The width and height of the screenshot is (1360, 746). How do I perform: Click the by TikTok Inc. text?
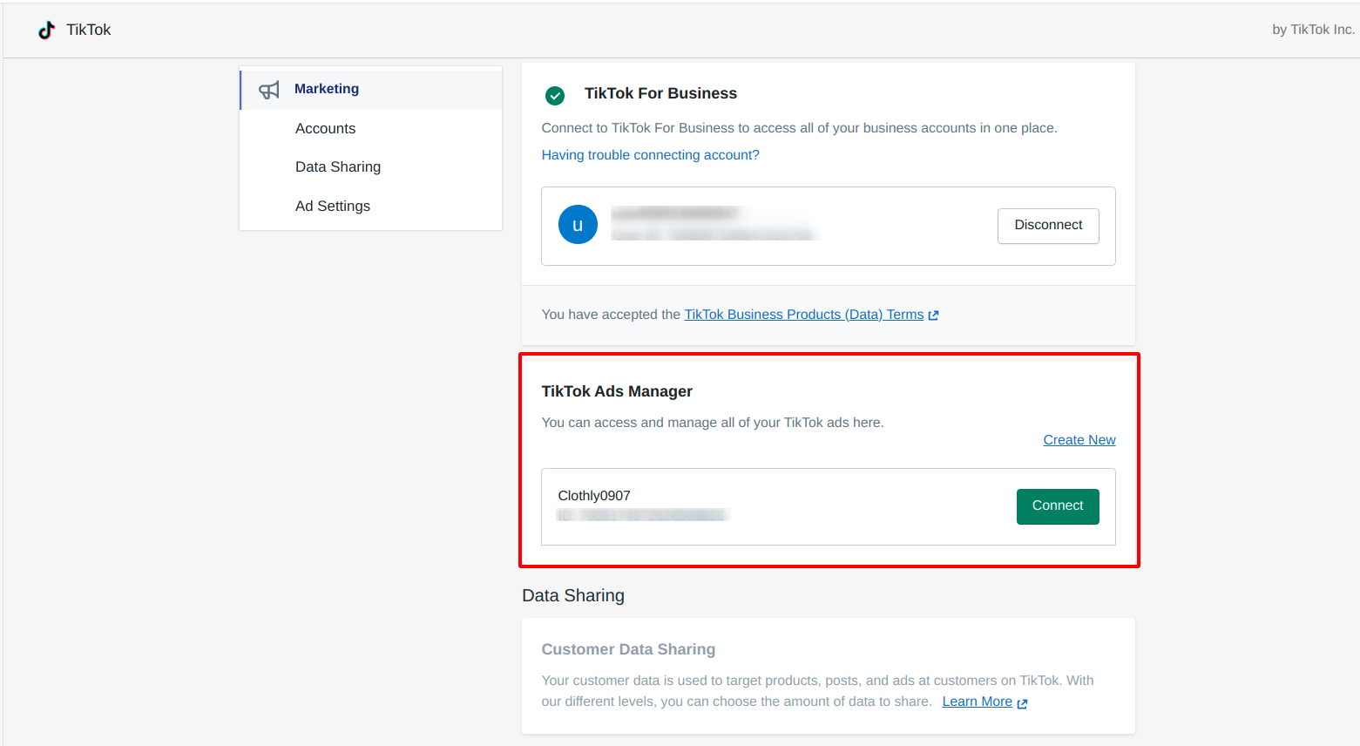(1314, 30)
